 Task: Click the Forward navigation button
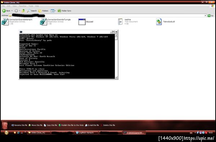(x=16, y=11)
